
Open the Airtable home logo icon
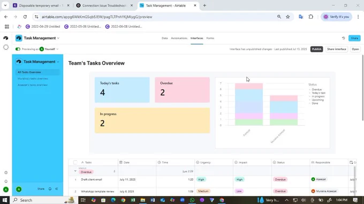tap(6, 38)
